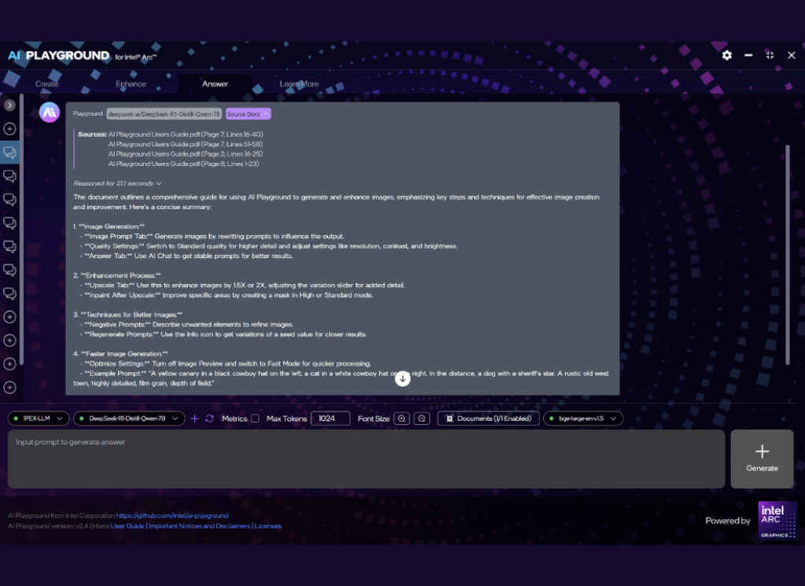Viewport: 805px width, 586px height.
Task: Click source 'Page 7, Lines 51-58'
Action: coord(186,144)
